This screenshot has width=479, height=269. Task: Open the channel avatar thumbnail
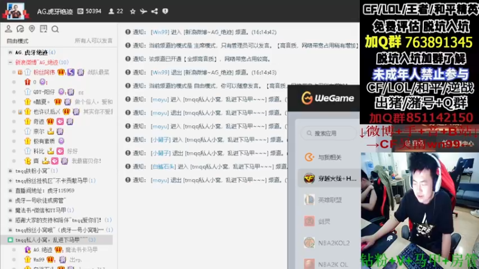(16, 11)
